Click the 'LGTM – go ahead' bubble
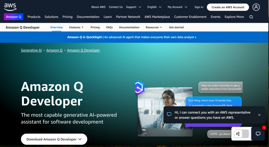Viewport: 269px width, 147px height. [x=220, y=134]
